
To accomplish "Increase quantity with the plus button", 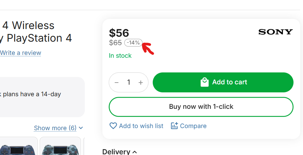I will tap(141, 83).
